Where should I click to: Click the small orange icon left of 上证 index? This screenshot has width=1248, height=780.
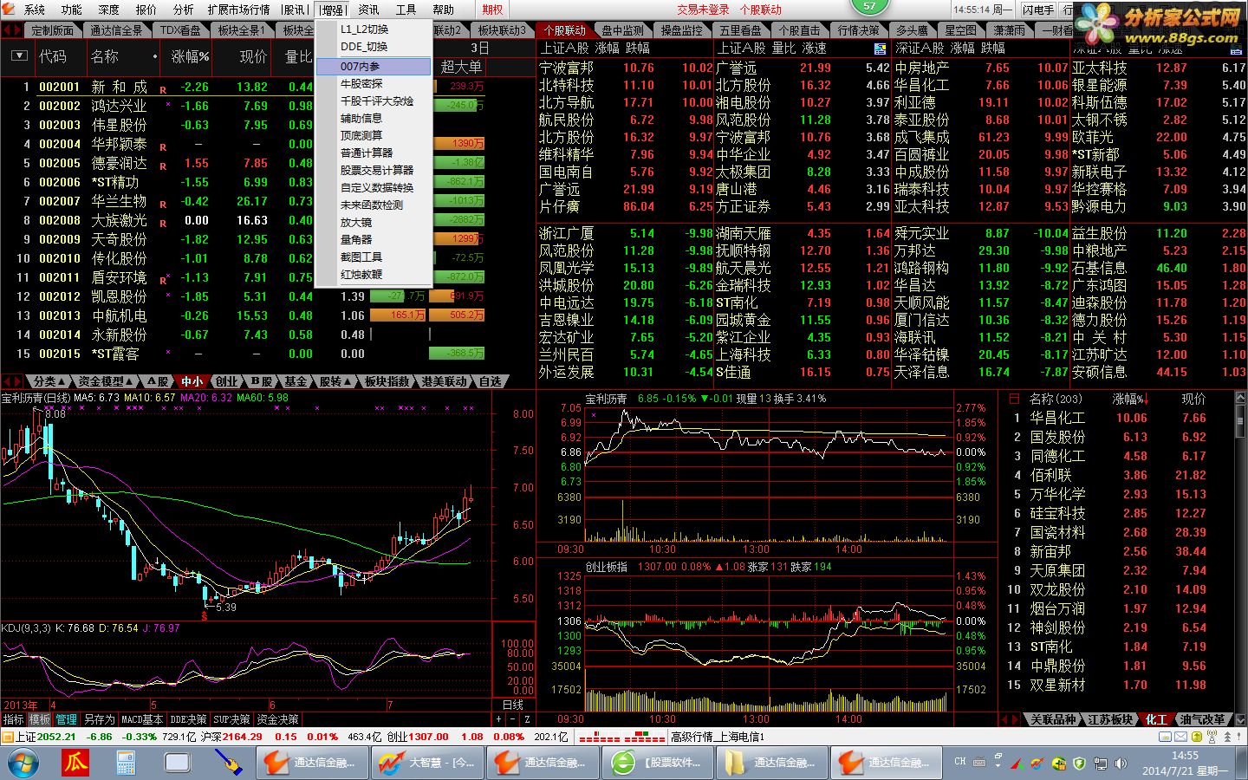tap(7, 737)
